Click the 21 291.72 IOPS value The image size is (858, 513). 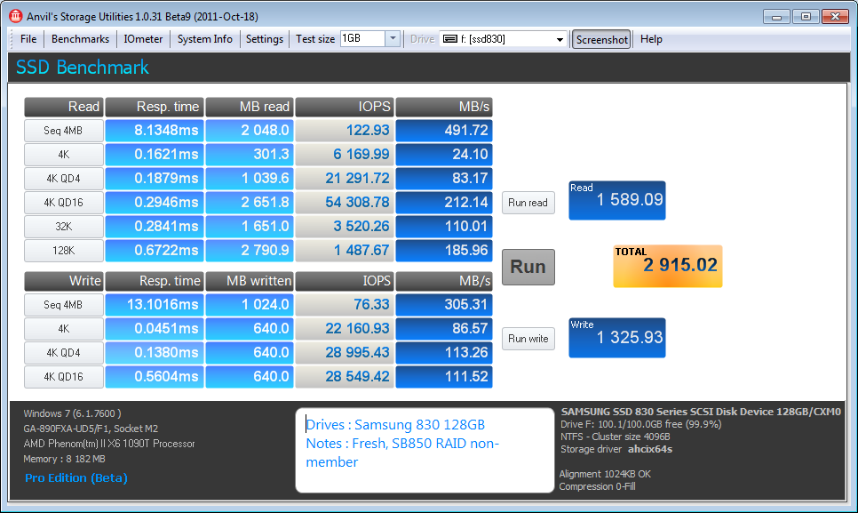click(345, 179)
